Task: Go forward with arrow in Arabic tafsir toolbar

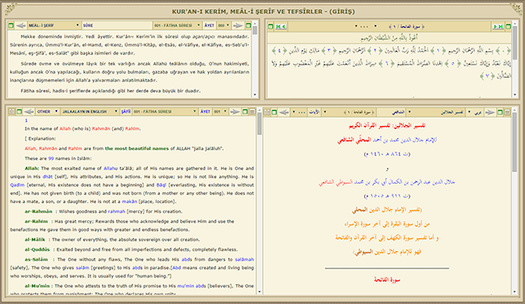Action: pyautogui.click(x=490, y=112)
